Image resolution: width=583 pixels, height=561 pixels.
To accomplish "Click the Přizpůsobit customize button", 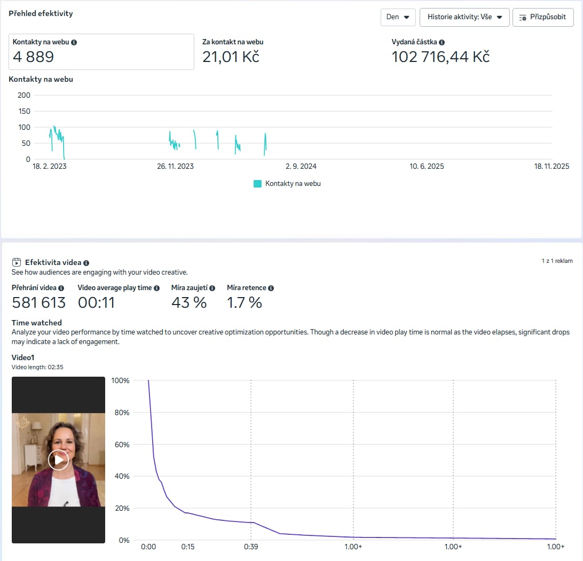I will click(543, 17).
